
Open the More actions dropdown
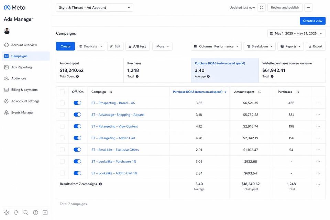tap(162, 46)
